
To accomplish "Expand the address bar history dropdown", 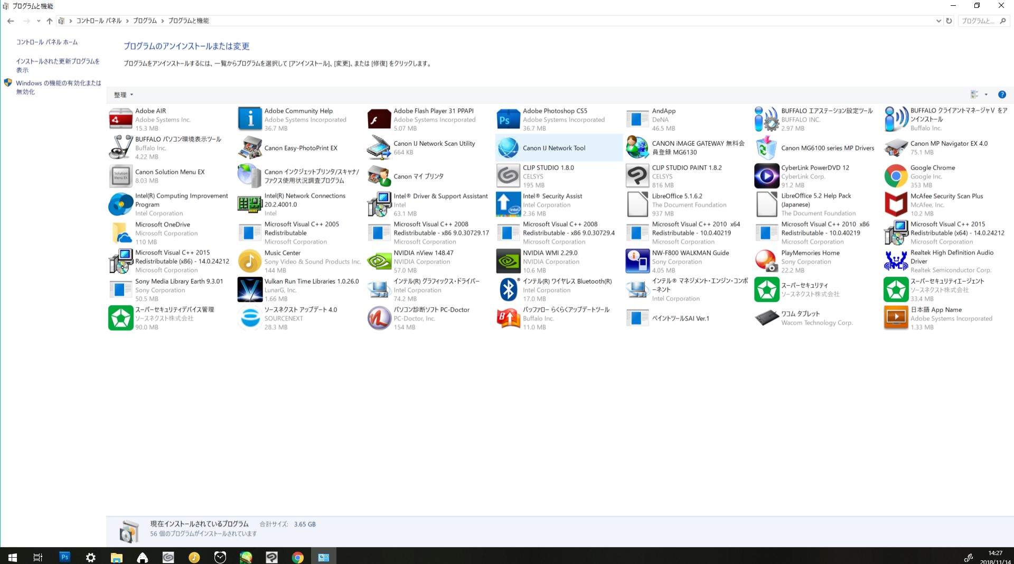I will 938,21.
